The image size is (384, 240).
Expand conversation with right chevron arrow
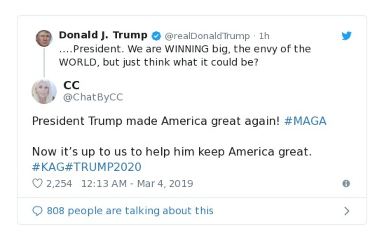pos(347,211)
